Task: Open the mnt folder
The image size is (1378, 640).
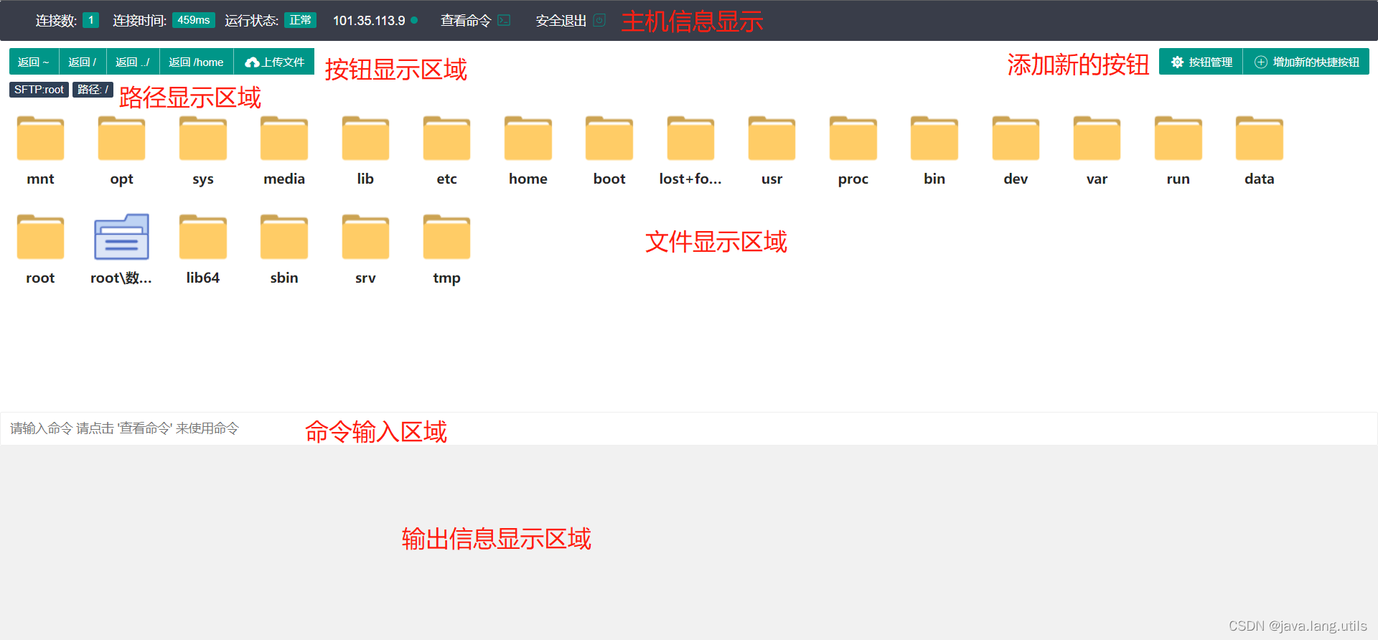Action: click(x=40, y=138)
